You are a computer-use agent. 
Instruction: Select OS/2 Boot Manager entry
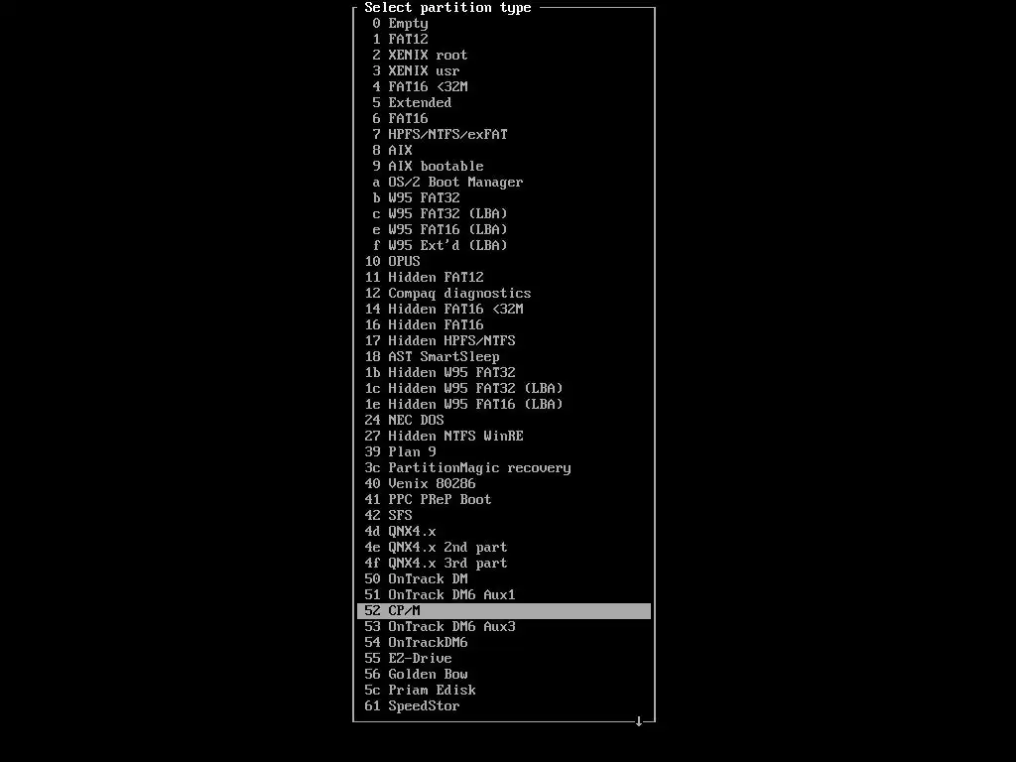[503, 183]
